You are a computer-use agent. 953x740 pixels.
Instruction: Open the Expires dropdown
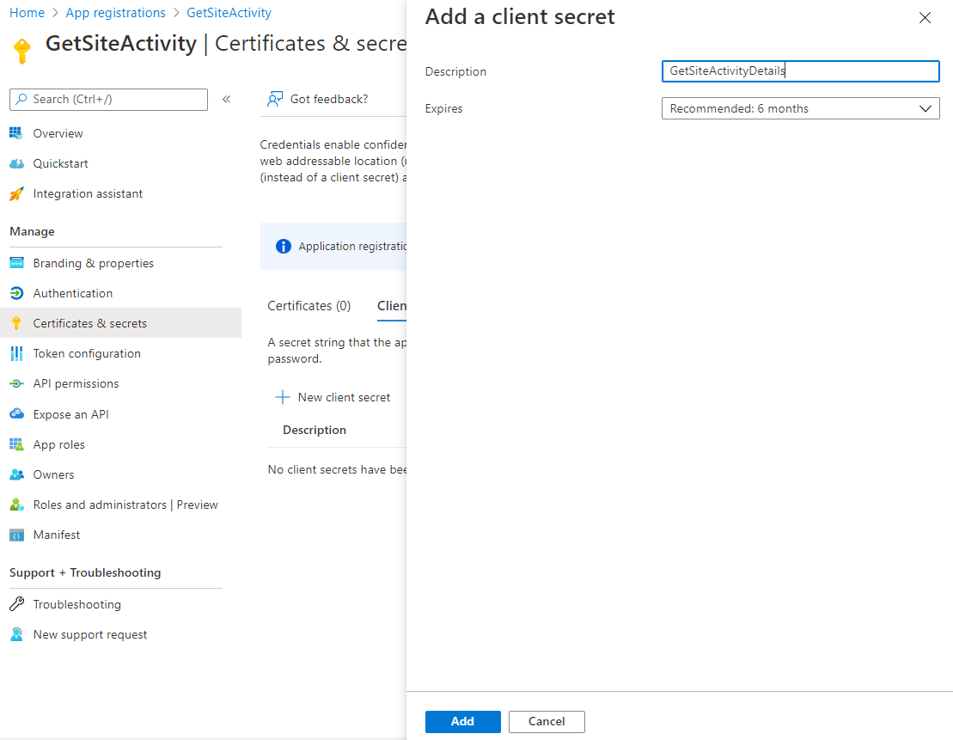pyautogui.click(x=800, y=109)
